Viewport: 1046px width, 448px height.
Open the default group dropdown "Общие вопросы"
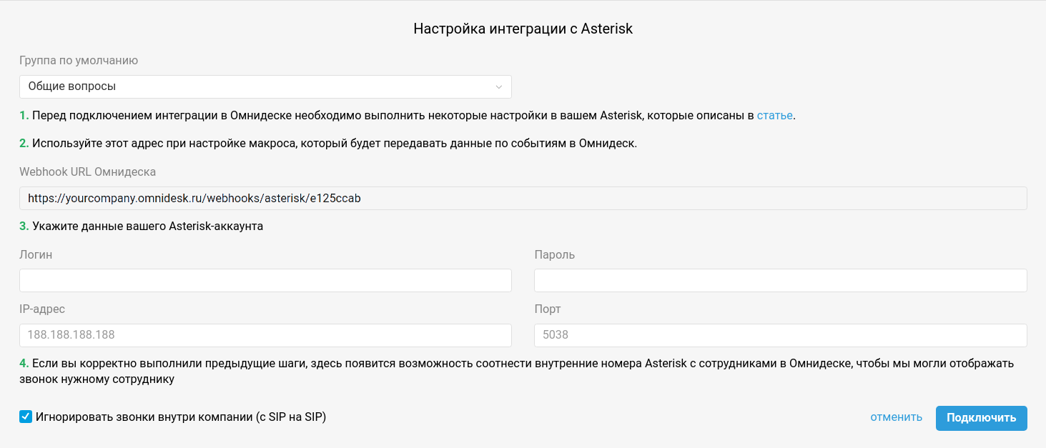coord(265,86)
